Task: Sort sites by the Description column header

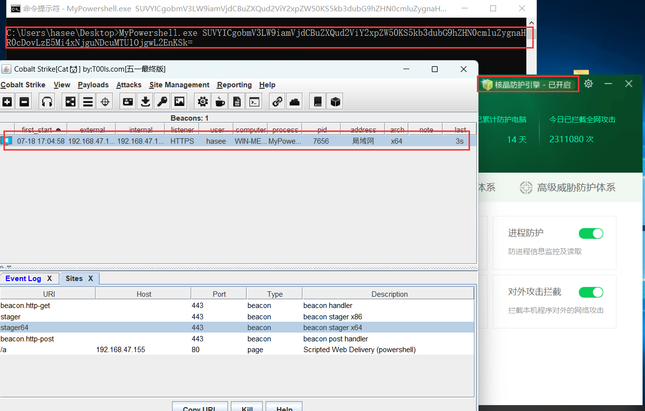Action: [389, 294]
